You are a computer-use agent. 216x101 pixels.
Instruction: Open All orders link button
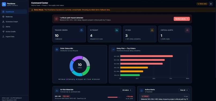127,90
